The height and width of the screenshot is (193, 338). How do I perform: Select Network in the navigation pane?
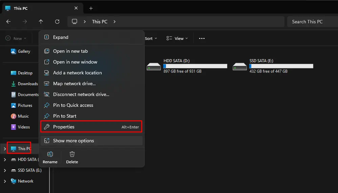click(22, 181)
